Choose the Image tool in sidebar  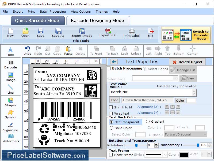tap(11, 77)
